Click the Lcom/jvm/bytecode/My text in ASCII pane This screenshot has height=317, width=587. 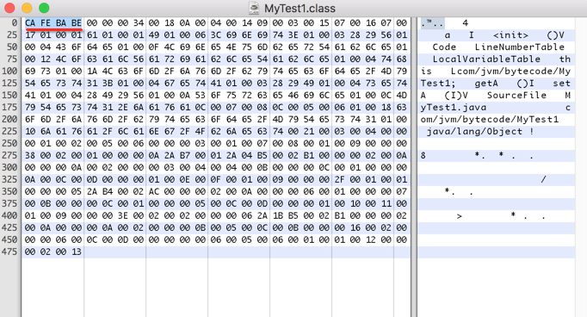point(510,71)
